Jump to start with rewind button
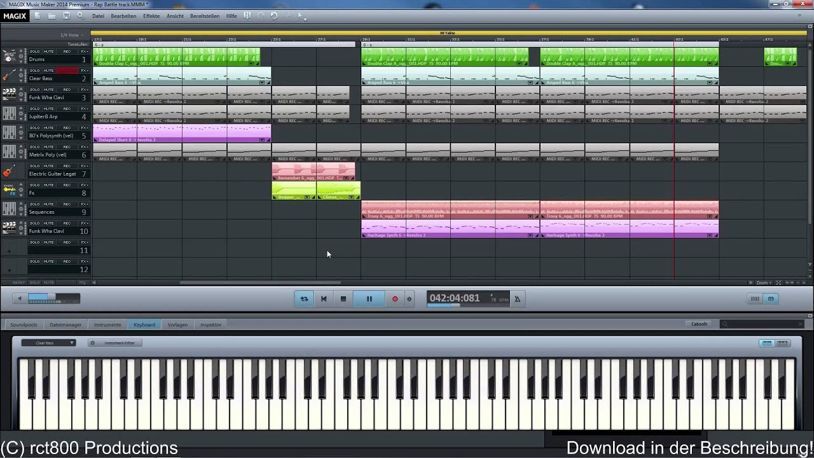This screenshot has height=458, width=814. pyautogui.click(x=324, y=298)
